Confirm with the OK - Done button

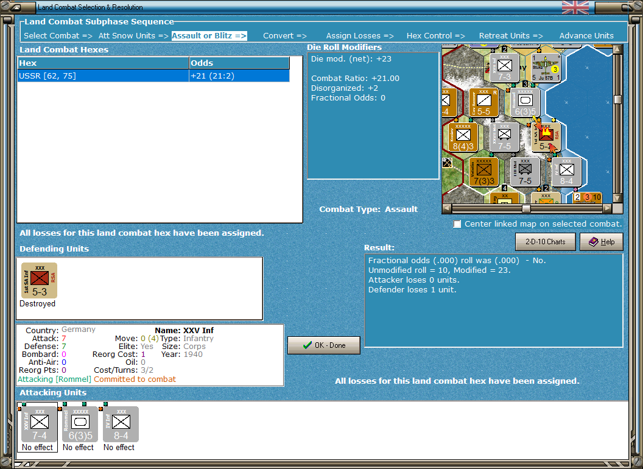click(324, 345)
